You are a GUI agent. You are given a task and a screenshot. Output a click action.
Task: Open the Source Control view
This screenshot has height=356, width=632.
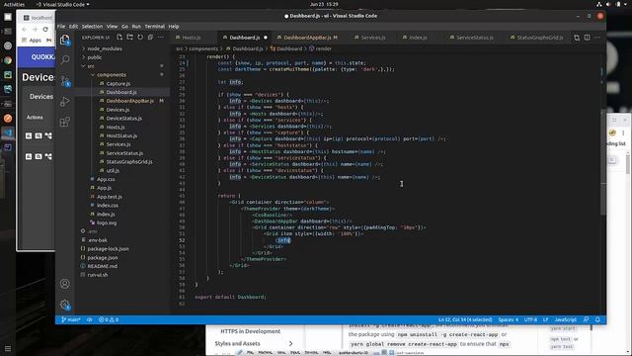point(65,81)
